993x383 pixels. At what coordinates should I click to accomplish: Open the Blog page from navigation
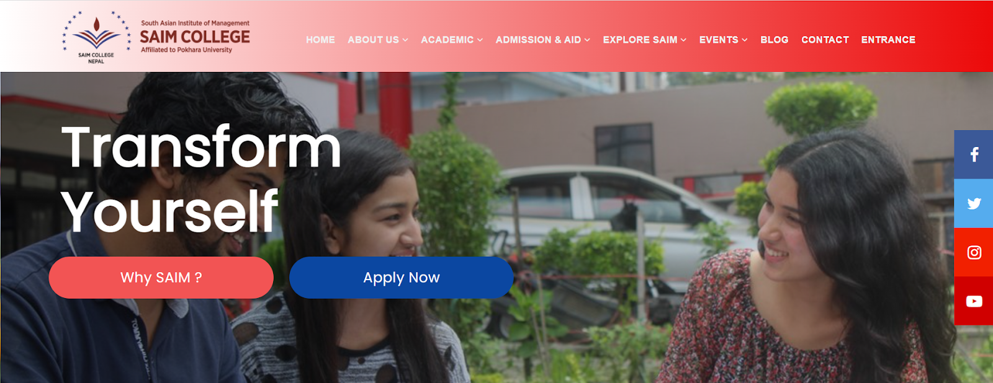pos(775,40)
